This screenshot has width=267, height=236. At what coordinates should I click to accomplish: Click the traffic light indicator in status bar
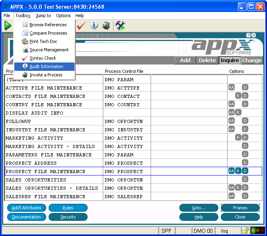[257, 230]
